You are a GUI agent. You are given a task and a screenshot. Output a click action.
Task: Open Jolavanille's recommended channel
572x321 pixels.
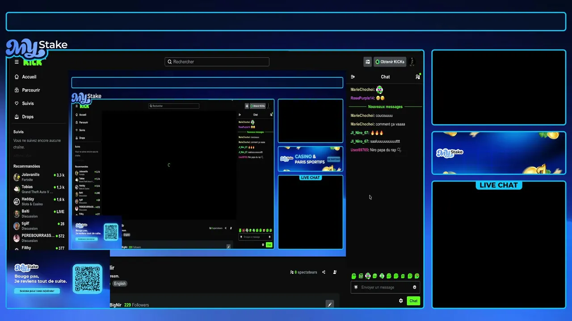pos(39,177)
